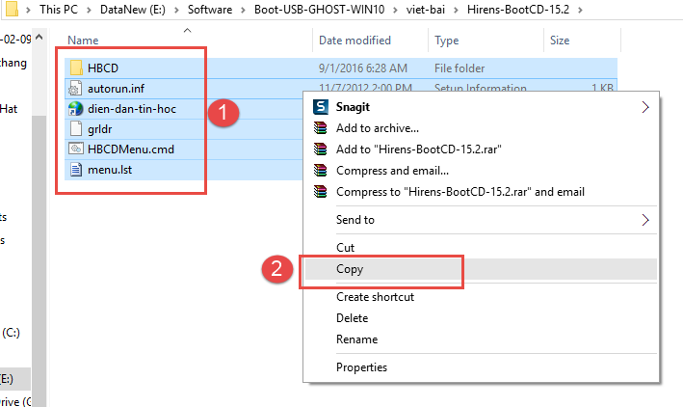Choose Cut from the context menu
The width and height of the screenshot is (683, 407).
tap(345, 248)
